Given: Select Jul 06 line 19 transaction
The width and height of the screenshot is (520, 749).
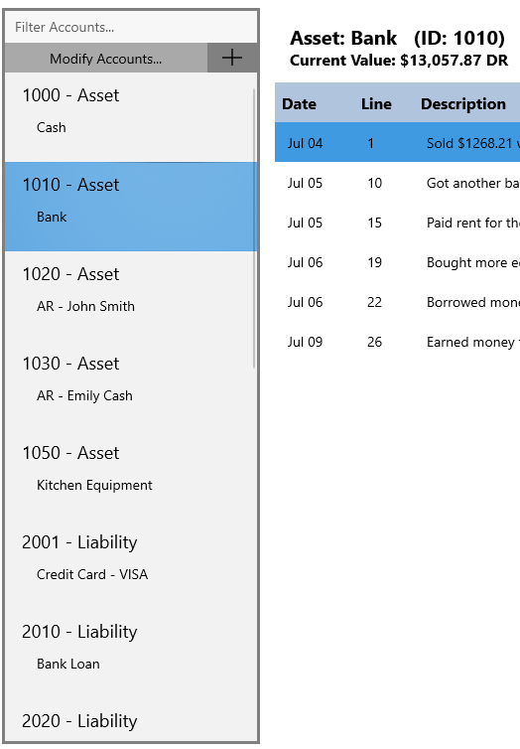Looking at the screenshot, I should click(x=397, y=262).
